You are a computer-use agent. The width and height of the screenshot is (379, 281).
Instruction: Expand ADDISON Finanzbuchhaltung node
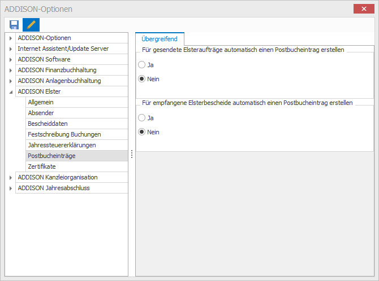coord(10,71)
